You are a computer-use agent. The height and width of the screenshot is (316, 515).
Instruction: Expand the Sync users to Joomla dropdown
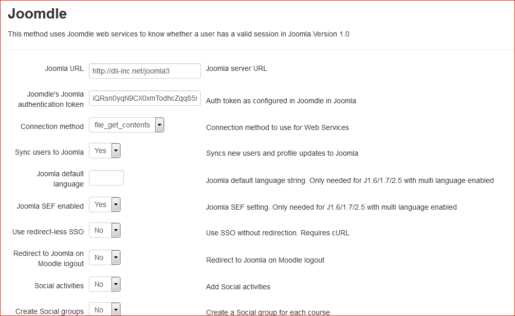point(105,151)
